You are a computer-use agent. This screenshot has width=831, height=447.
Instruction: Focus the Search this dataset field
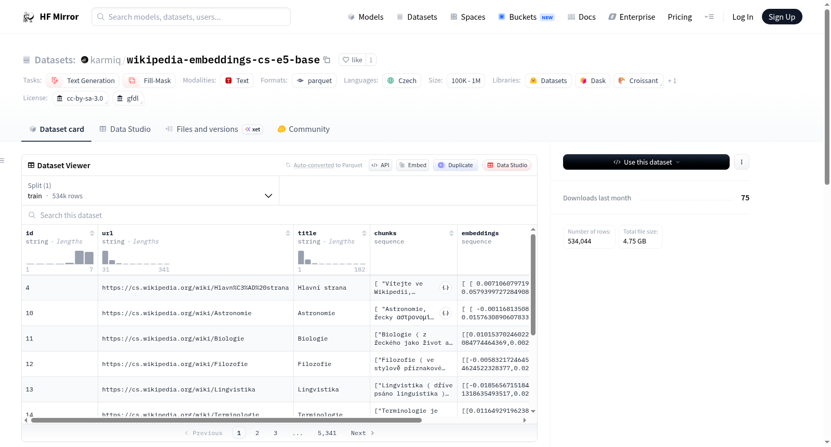pyautogui.click(x=279, y=215)
